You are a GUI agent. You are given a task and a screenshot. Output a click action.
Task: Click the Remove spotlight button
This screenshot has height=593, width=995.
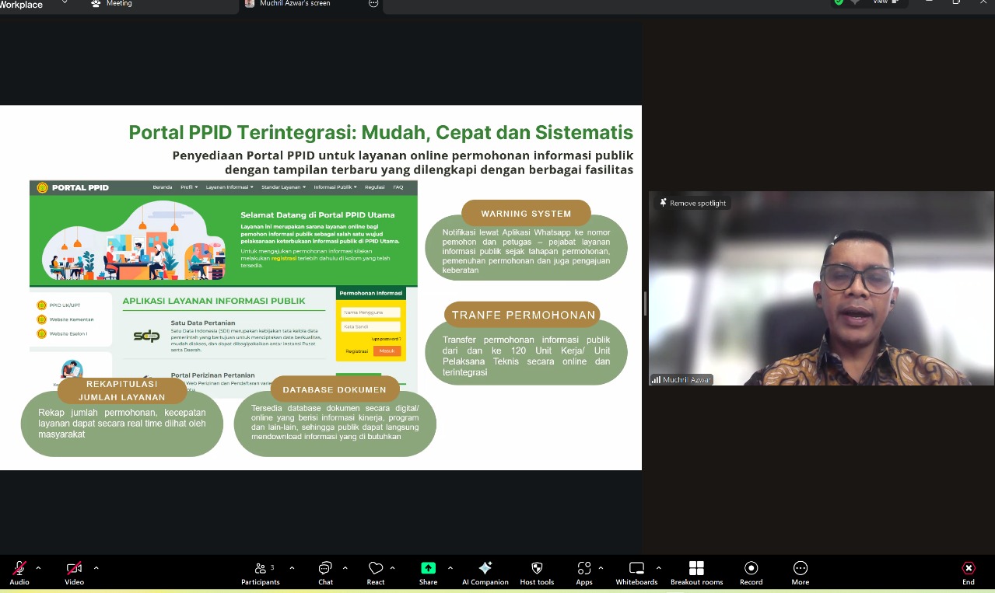point(692,203)
